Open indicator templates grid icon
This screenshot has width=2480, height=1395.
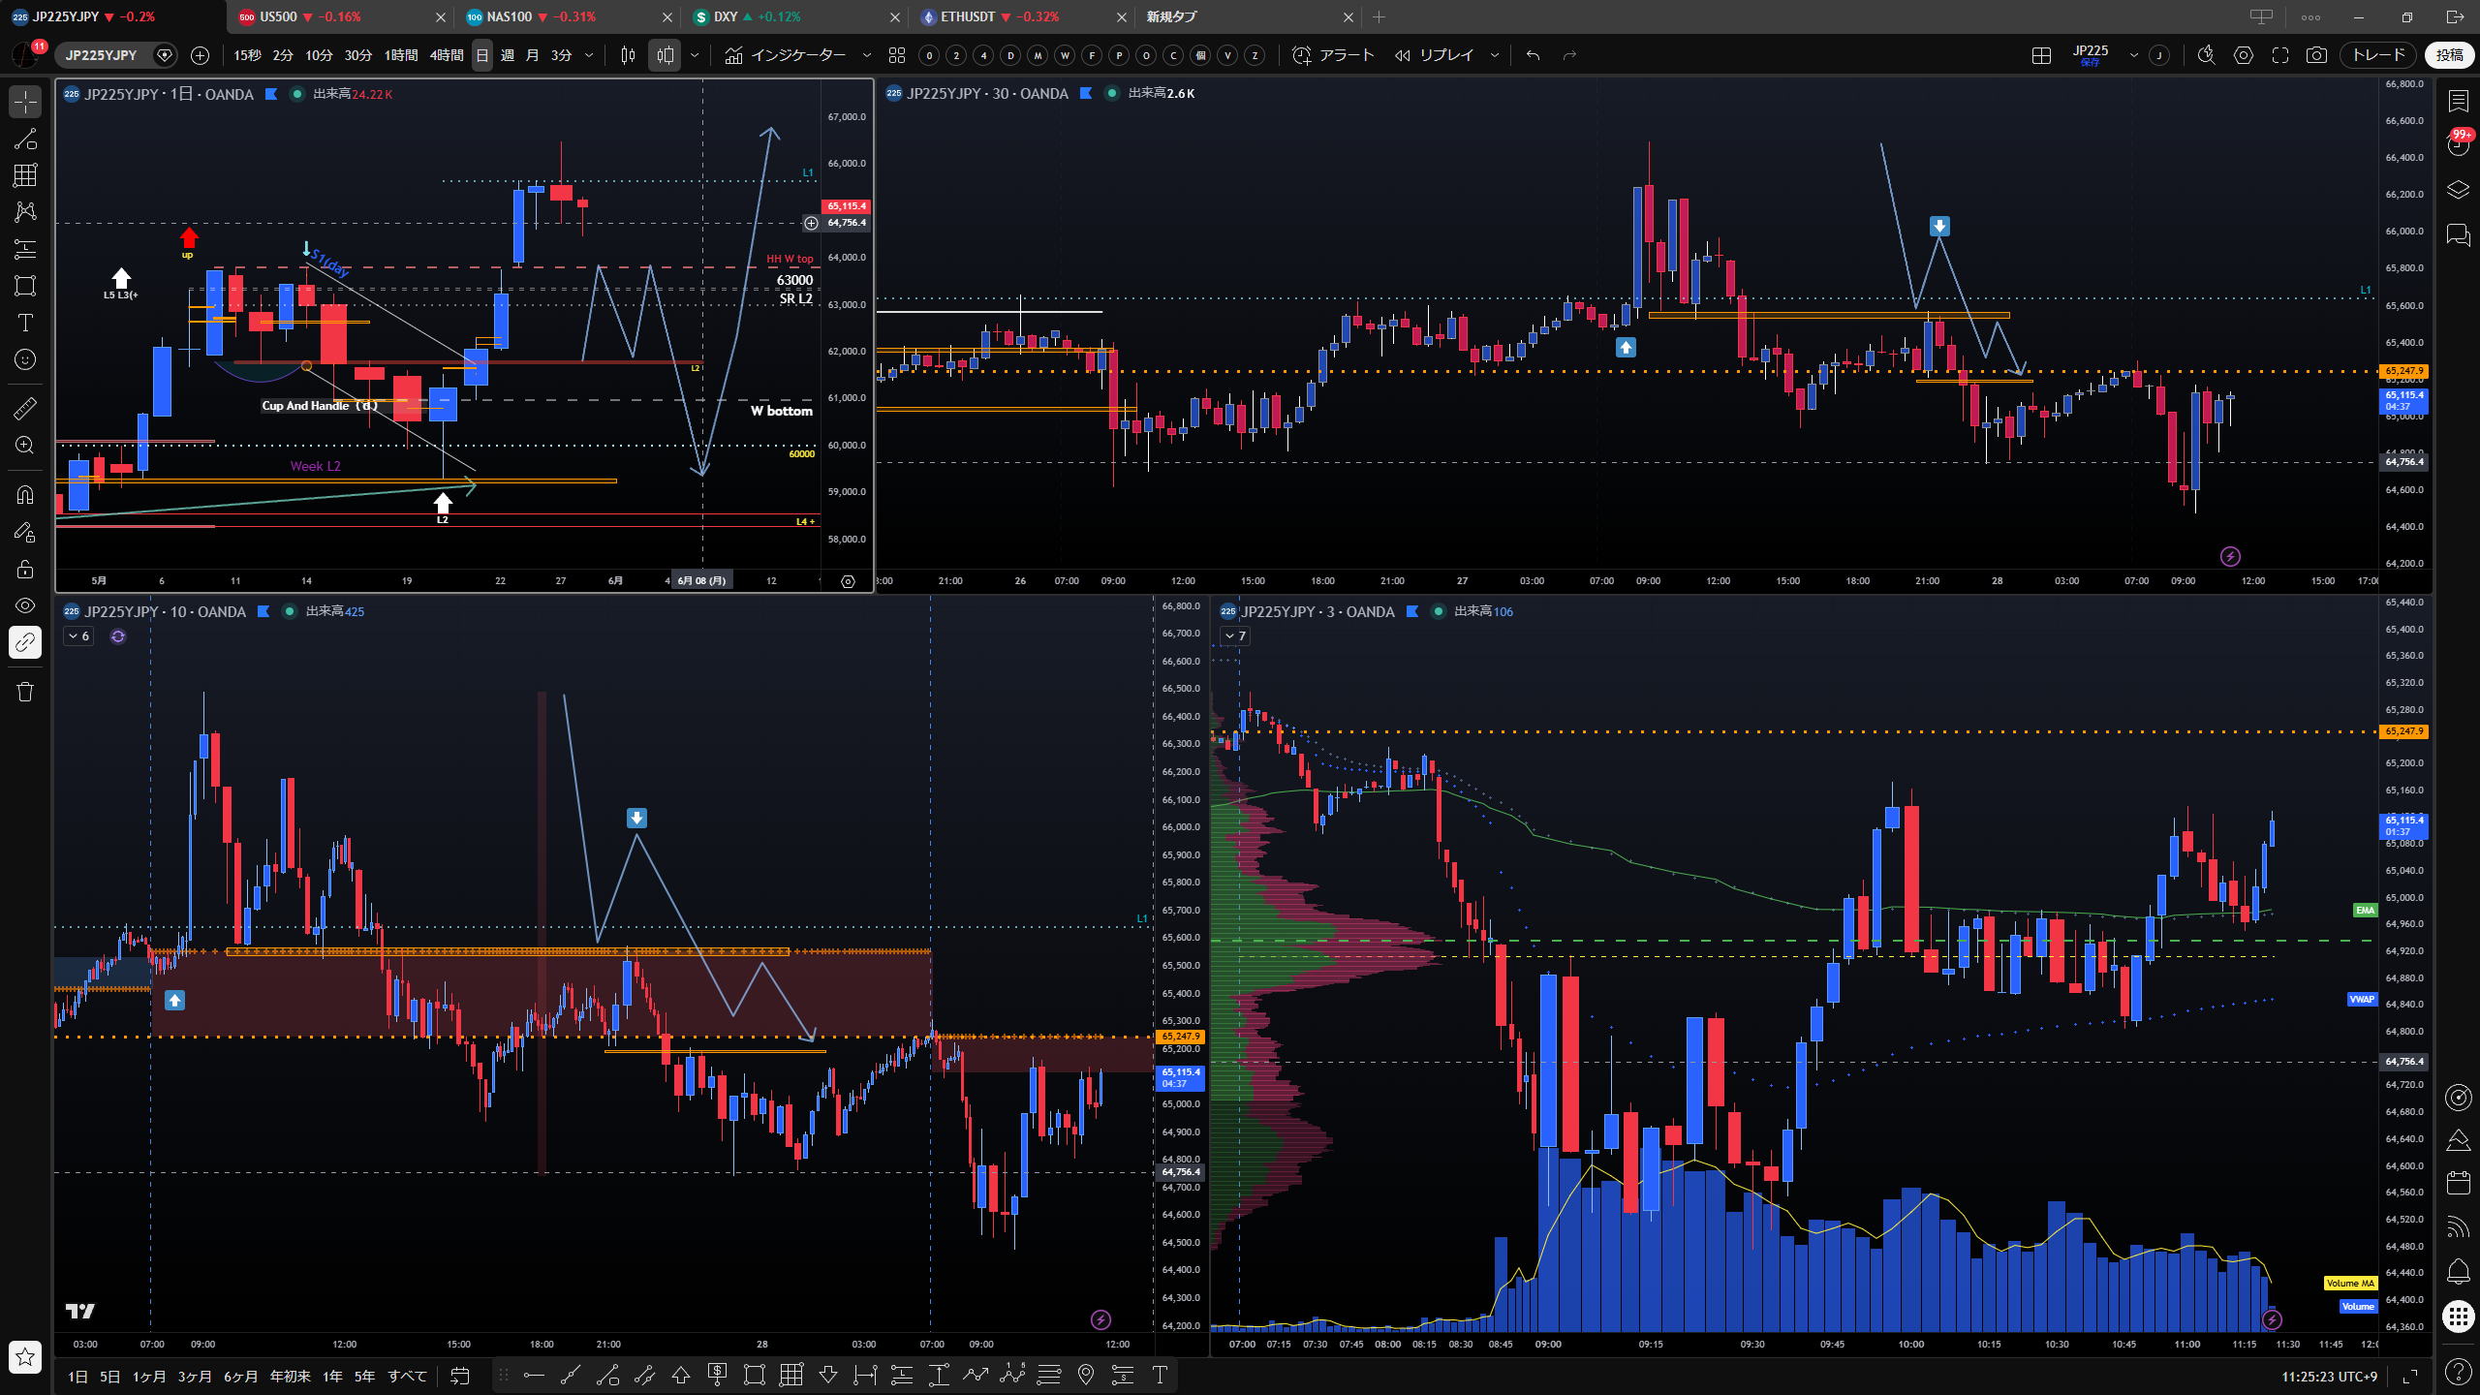pos(897,55)
